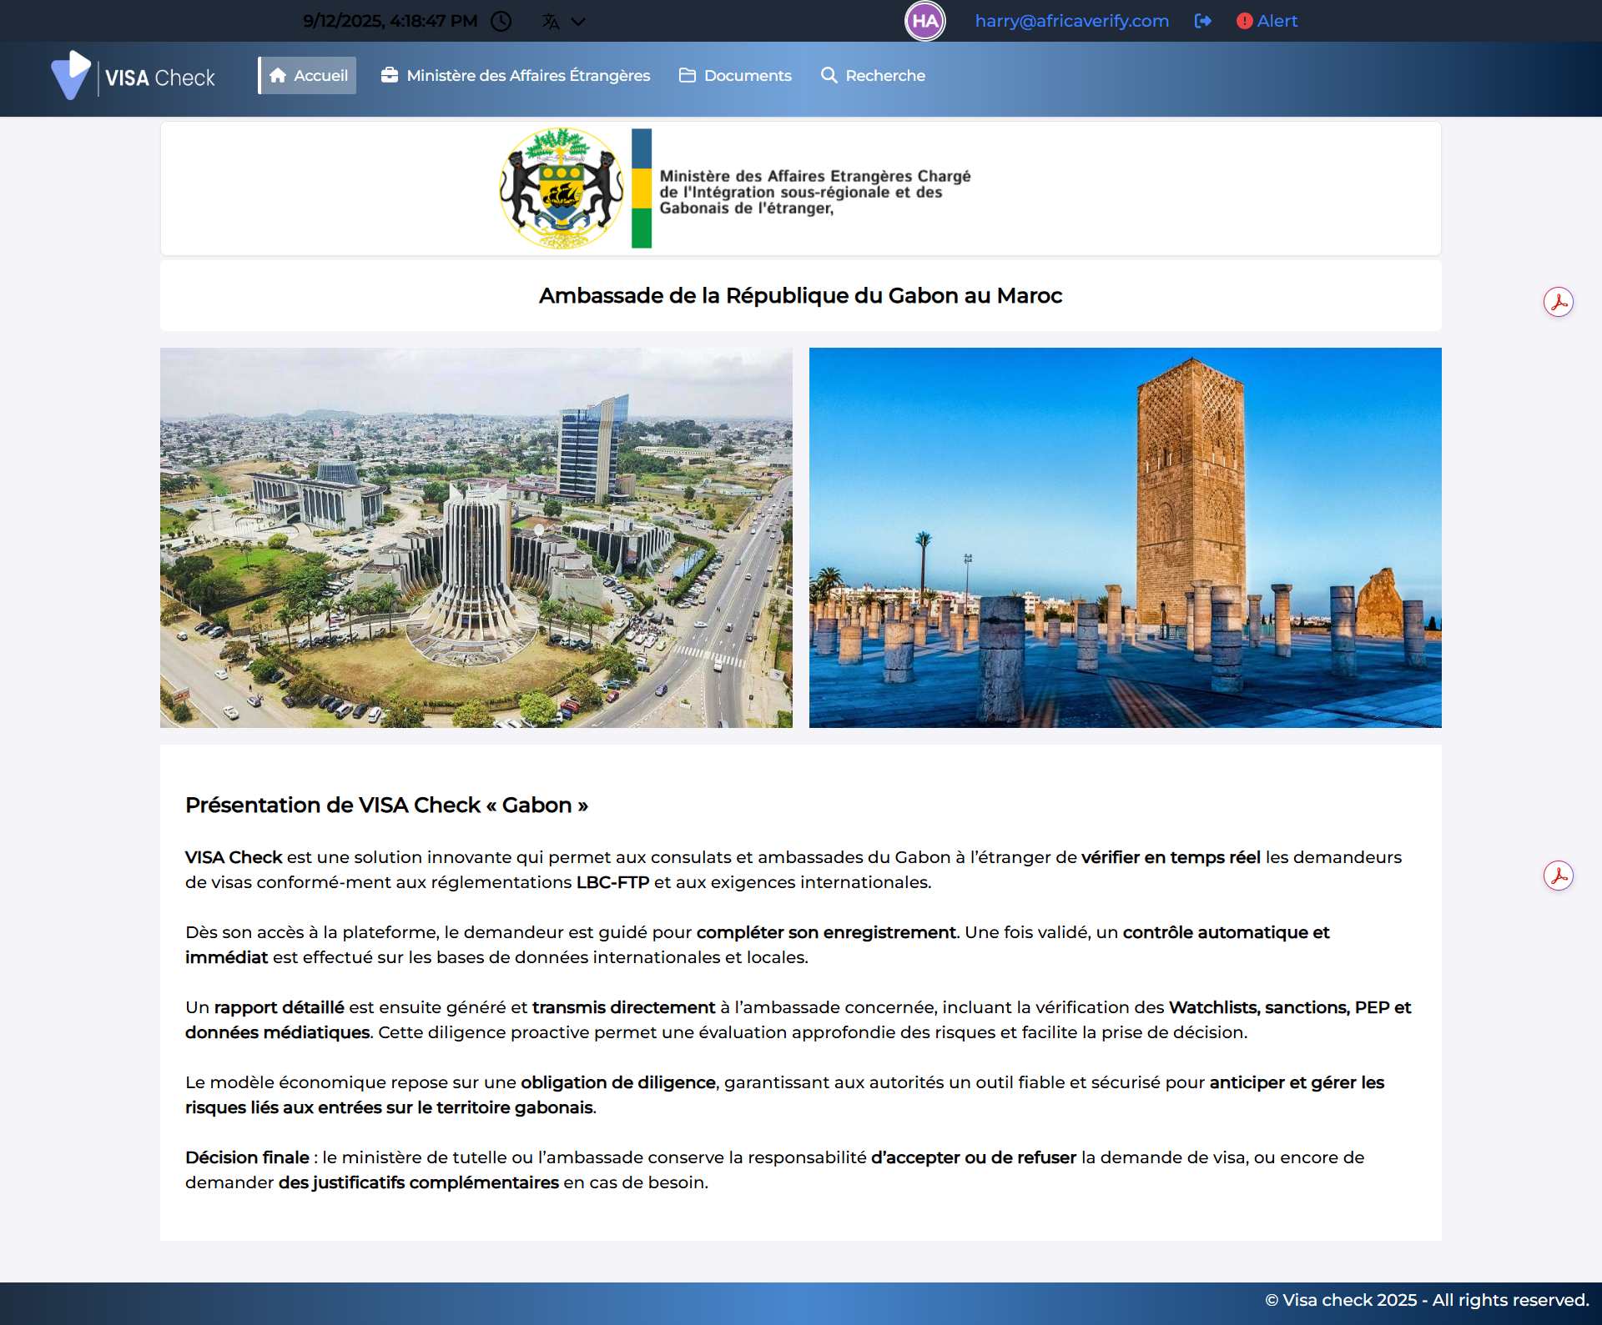Go to the Accueil home tab
The image size is (1602, 1325).
coord(308,76)
